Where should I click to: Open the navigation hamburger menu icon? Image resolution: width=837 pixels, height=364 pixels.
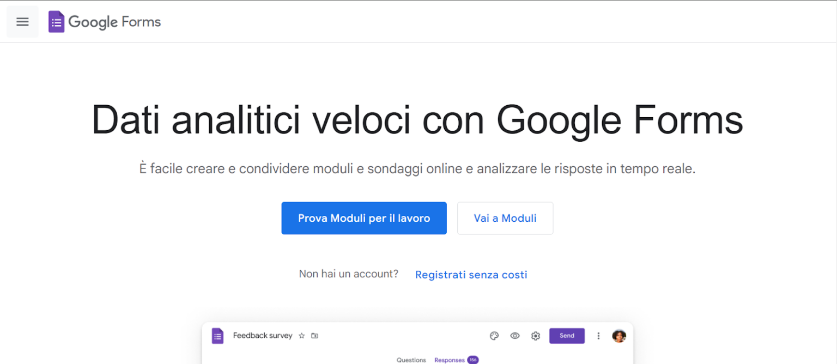22,21
